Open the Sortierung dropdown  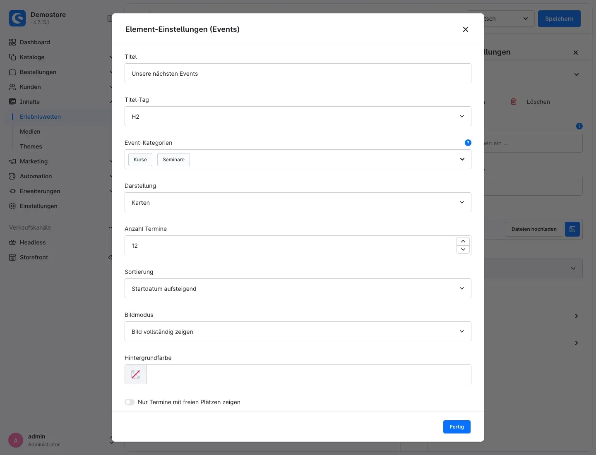point(298,288)
